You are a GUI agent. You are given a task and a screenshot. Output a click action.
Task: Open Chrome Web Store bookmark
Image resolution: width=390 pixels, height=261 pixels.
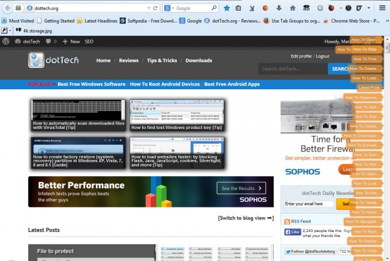tap(352, 21)
